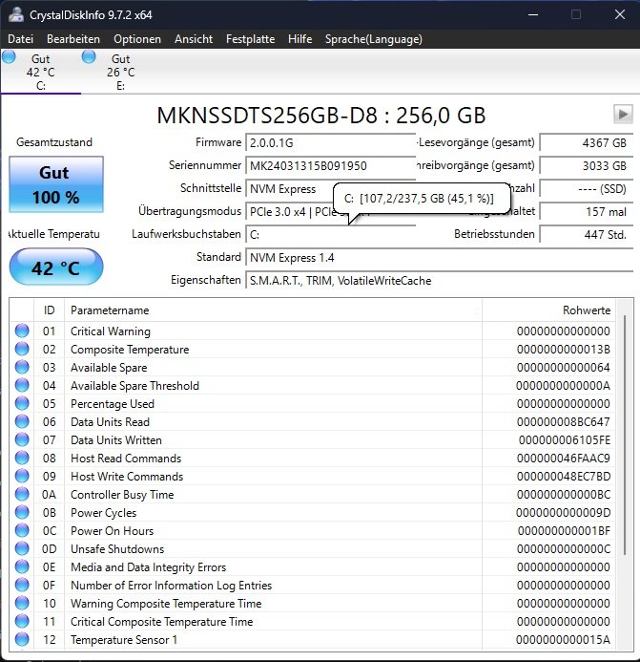Click the status icon for Controller Busy Time
The width and height of the screenshot is (640, 662).
(22, 494)
